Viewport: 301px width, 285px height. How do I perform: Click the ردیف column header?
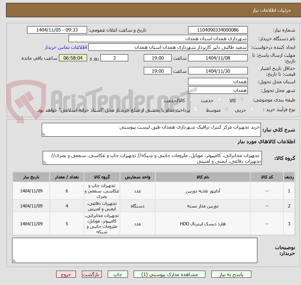(289, 177)
